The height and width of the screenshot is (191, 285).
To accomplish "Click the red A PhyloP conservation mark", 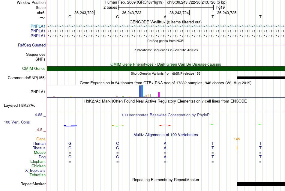I will click(165, 125).
